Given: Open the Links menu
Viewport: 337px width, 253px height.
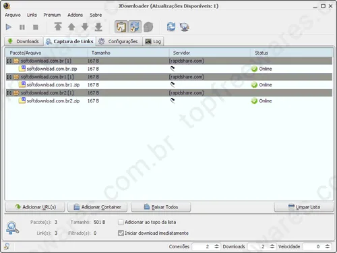Looking at the screenshot, I should click(x=32, y=15).
